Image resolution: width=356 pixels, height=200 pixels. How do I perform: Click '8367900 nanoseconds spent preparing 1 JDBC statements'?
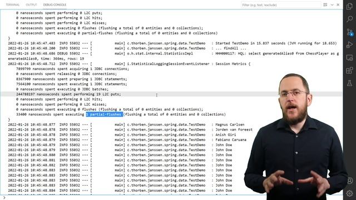point(72,79)
